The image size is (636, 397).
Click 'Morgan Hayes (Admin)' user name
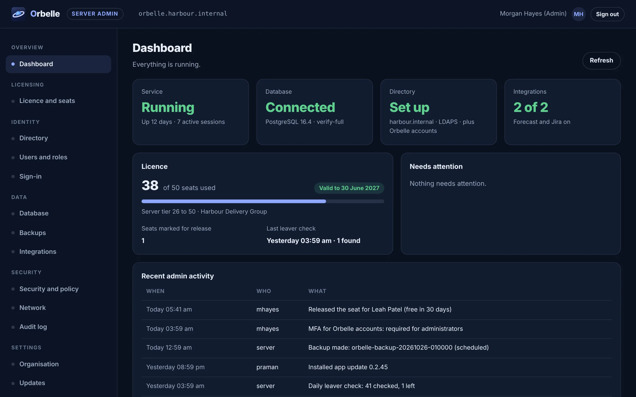click(533, 13)
